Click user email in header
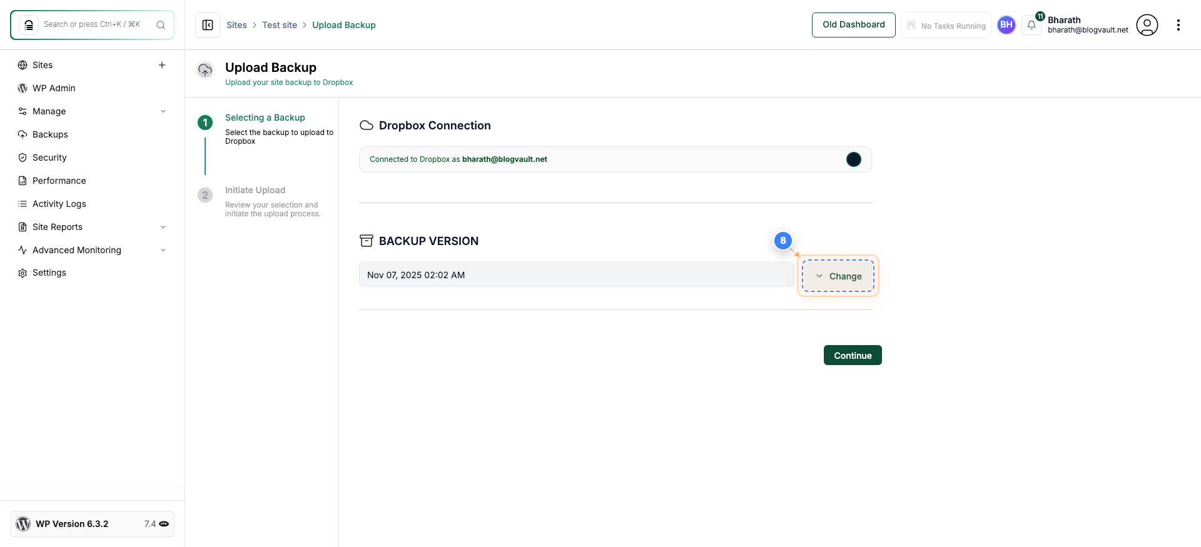The width and height of the screenshot is (1201, 547). pos(1088,30)
